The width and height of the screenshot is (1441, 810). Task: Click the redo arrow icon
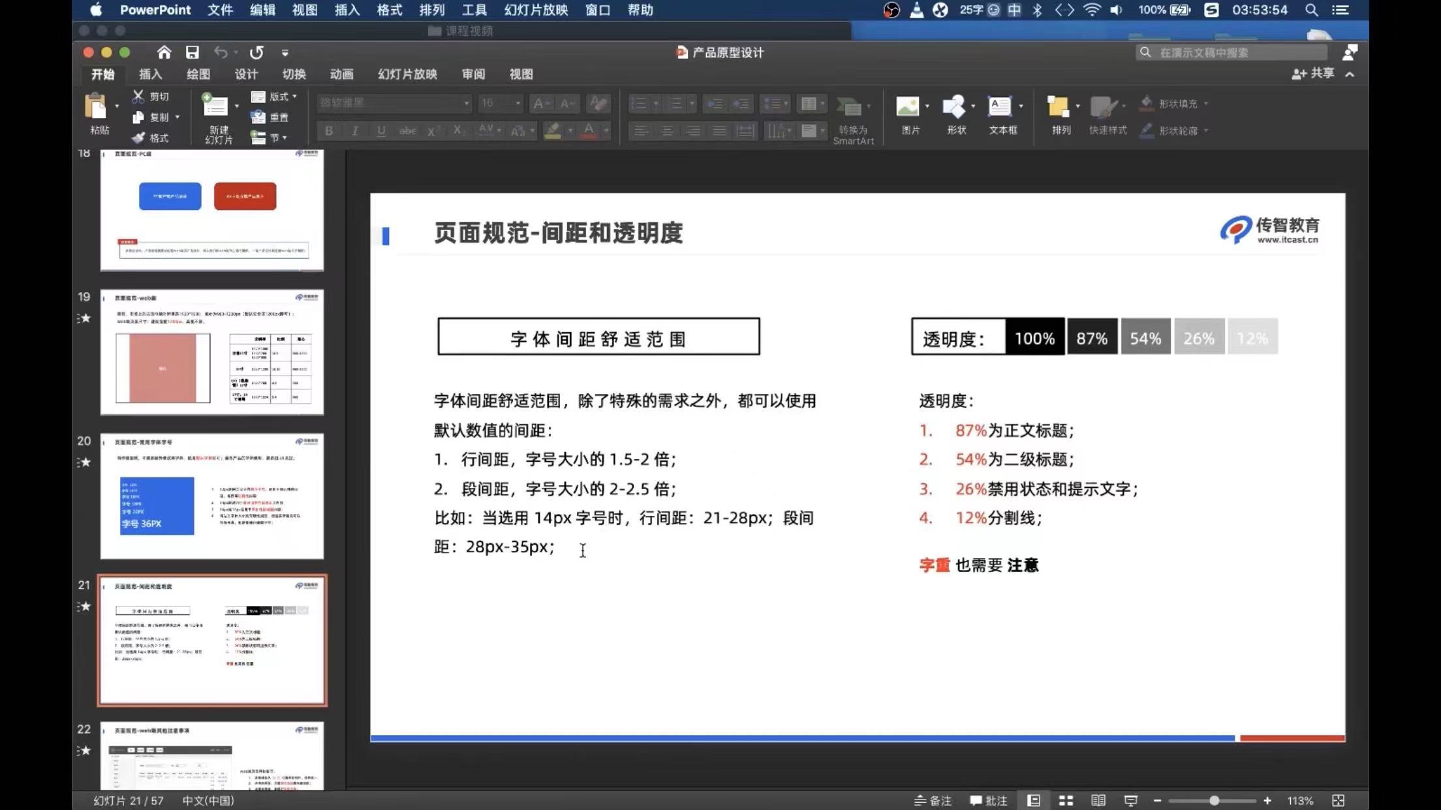256,52
